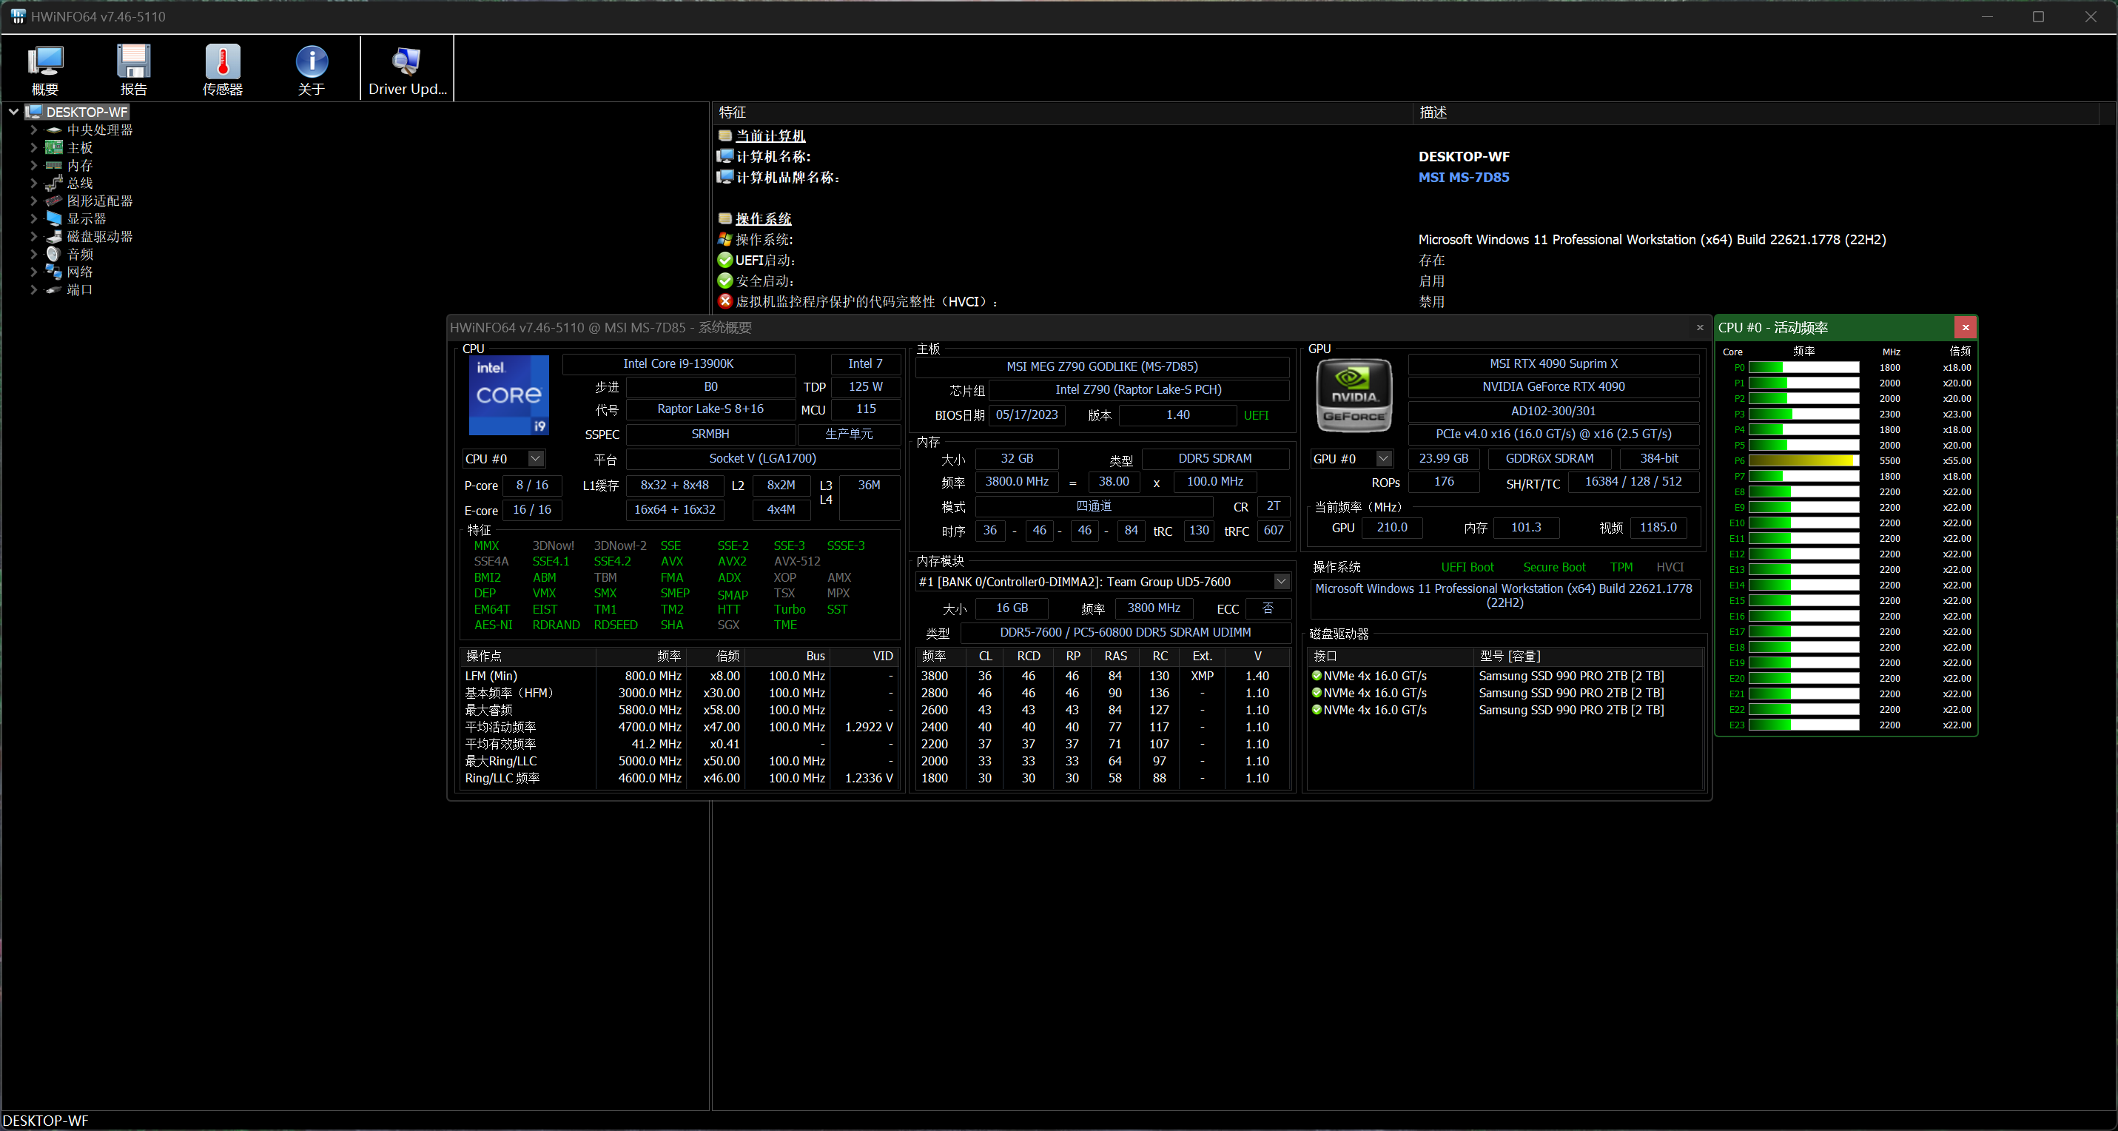Close the CPU #0 活动频率 window
2118x1131 pixels.
pyautogui.click(x=1965, y=327)
